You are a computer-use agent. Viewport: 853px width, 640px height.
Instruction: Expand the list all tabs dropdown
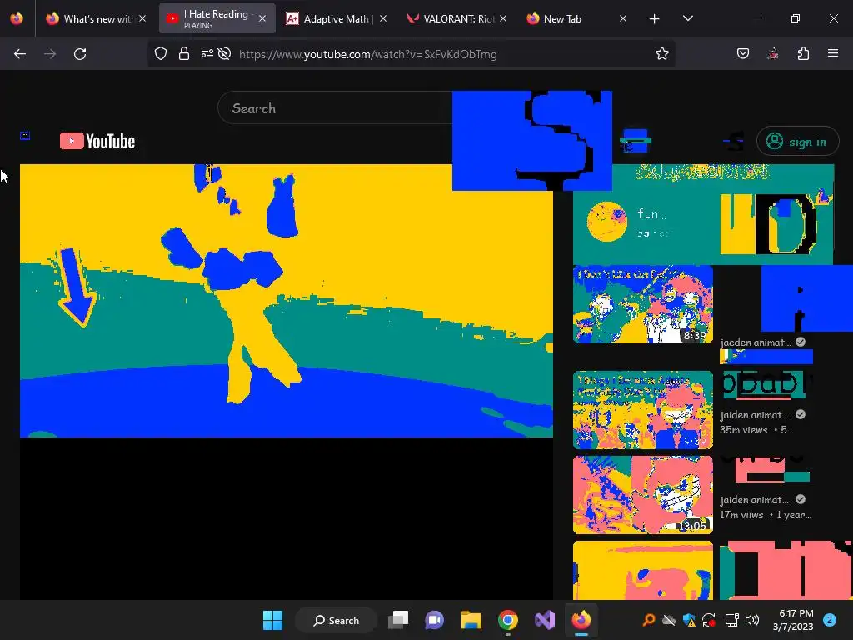click(x=687, y=18)
